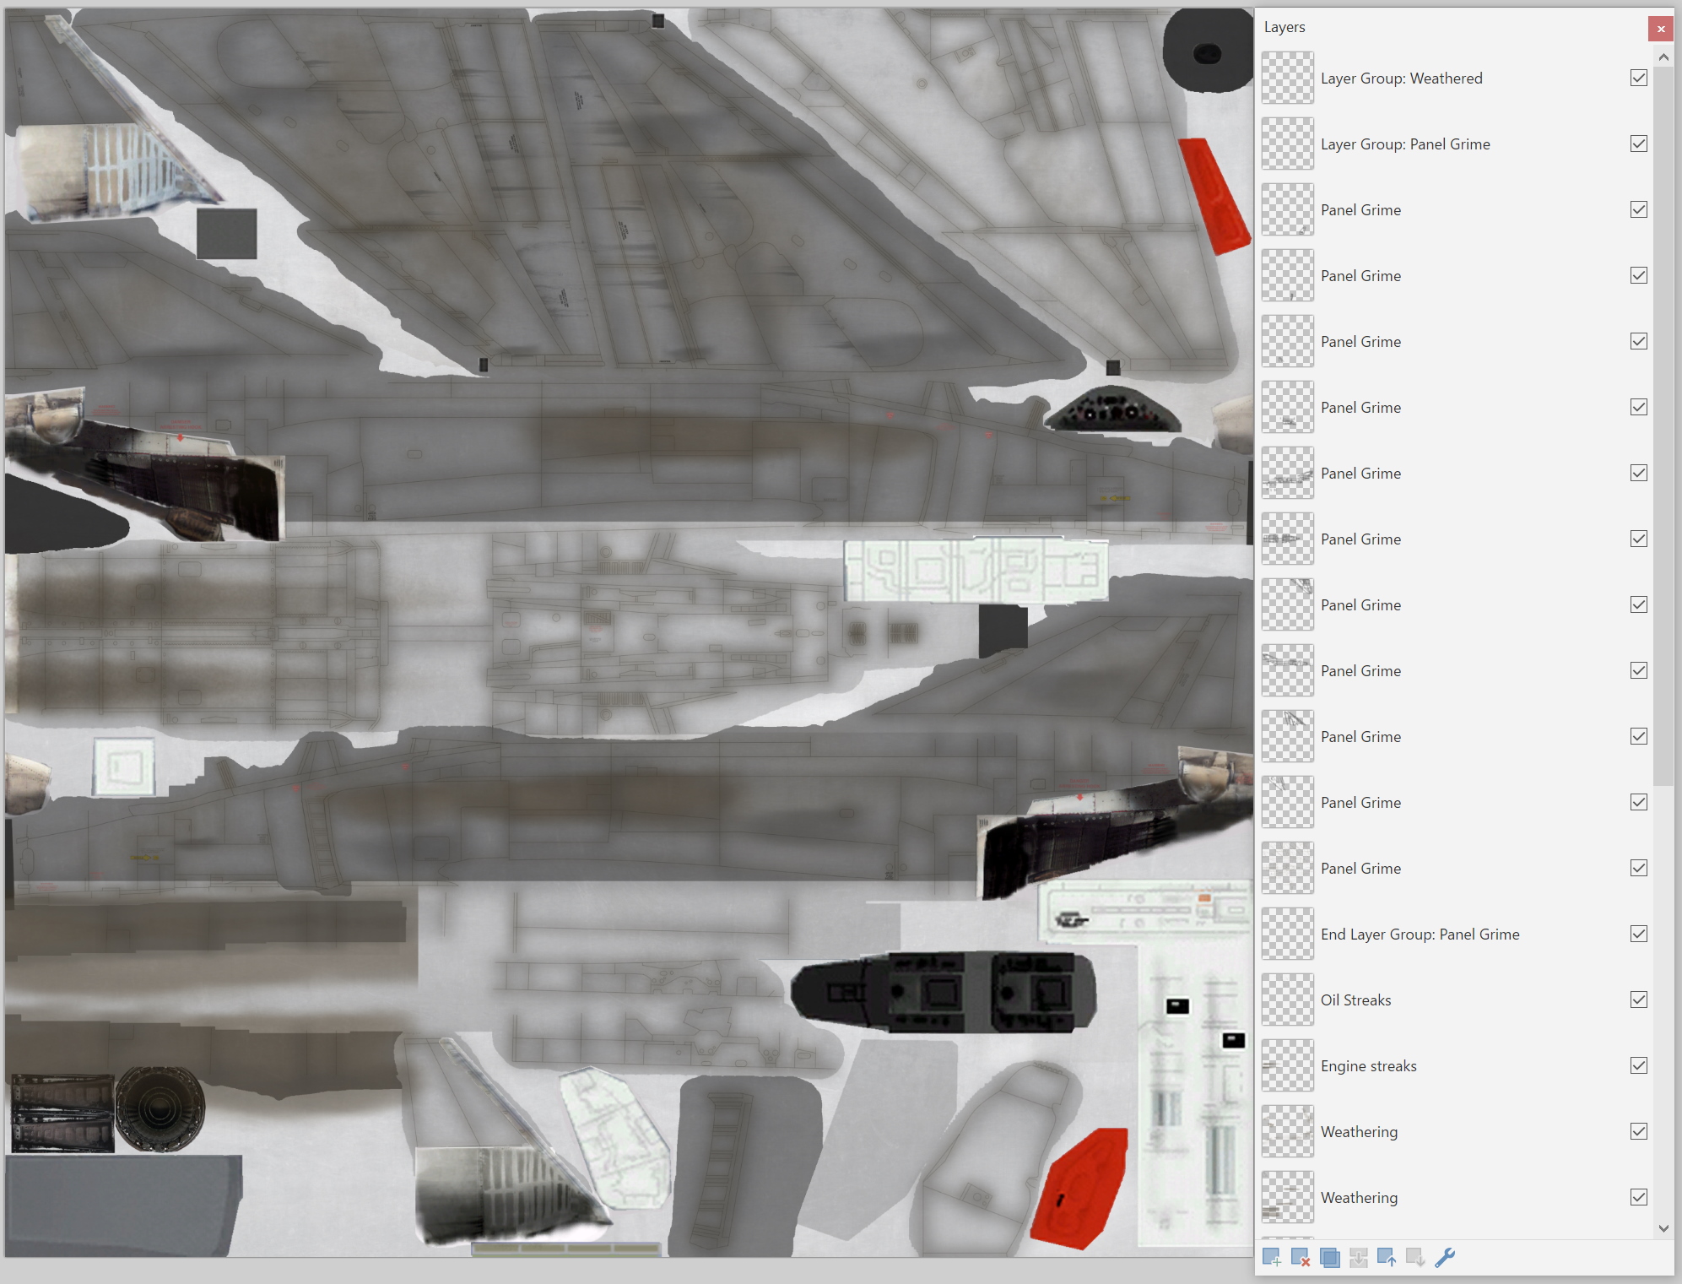Click the Add New Layer icon

1272,1258
